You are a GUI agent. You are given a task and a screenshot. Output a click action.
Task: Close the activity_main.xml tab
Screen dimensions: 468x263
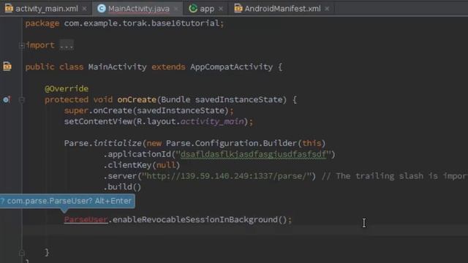click(85, 9)
